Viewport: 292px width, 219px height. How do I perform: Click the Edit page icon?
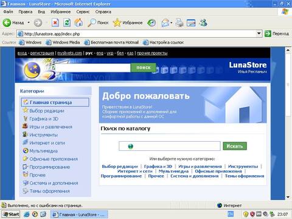click(191, 23)
